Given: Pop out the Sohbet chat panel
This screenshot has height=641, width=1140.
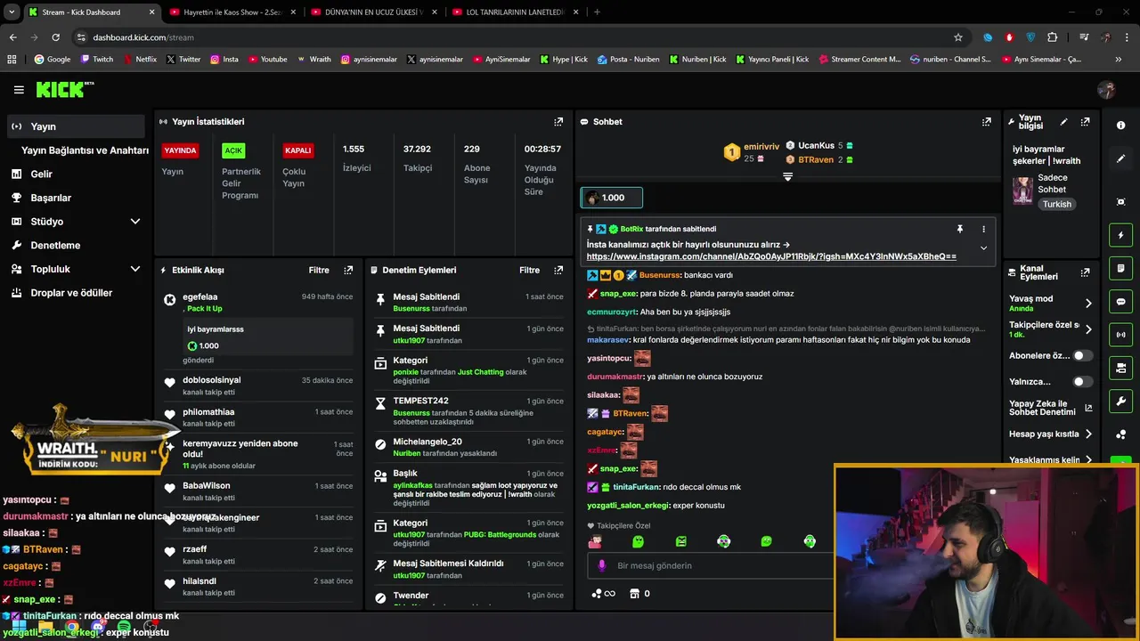Looking at the screenshot, I should pyautogui.click(x=987, y=122).
